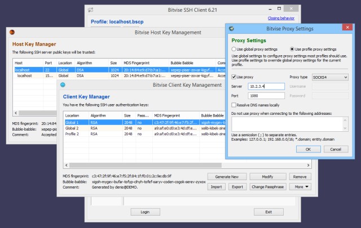Click the proxy Port input field

(x=266, y=96)
